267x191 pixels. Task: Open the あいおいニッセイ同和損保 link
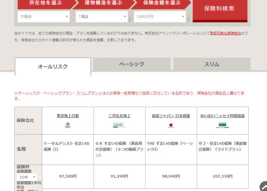[222, 116]
